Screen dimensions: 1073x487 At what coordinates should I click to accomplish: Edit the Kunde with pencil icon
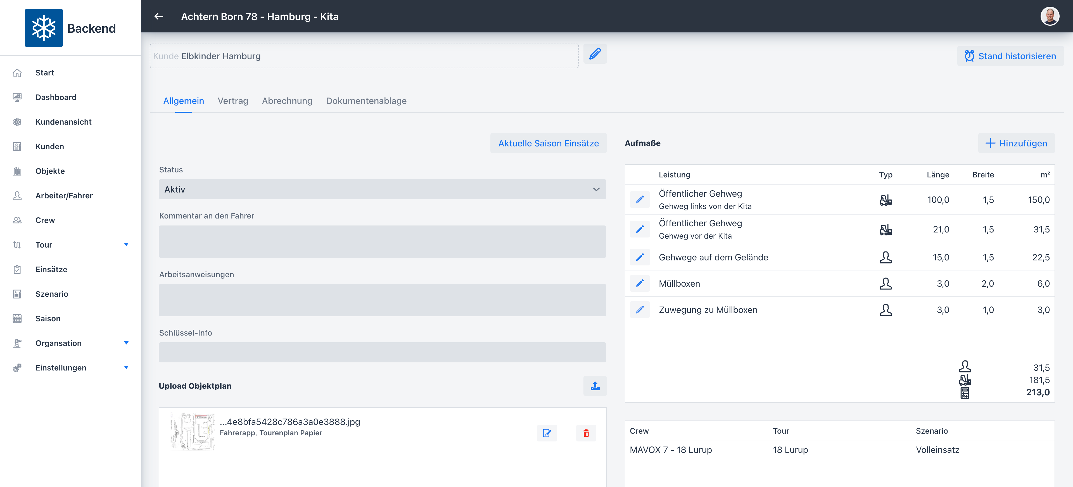click(x=594, y=54)
